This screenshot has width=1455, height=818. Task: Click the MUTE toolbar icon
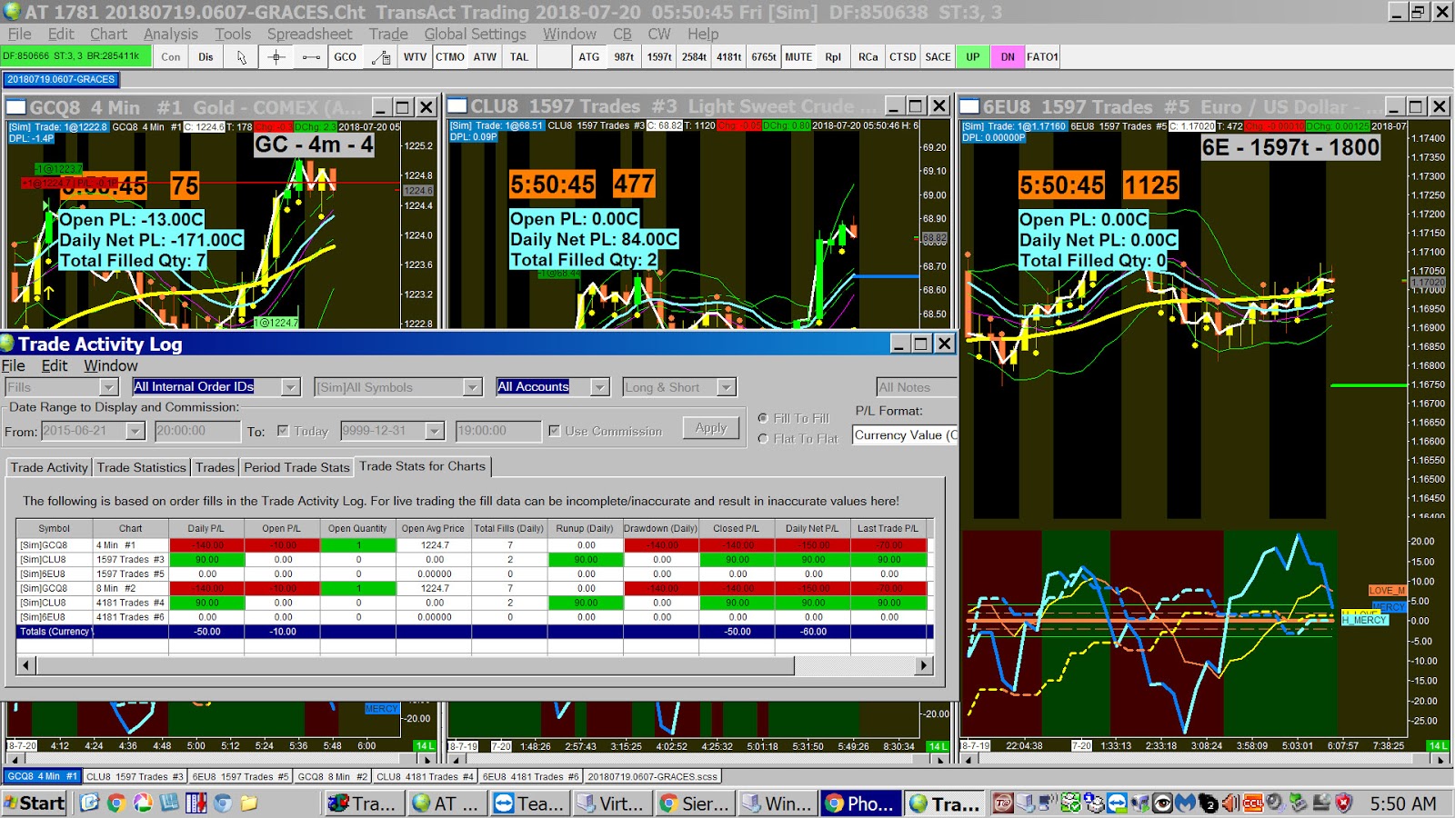point(798,56)
